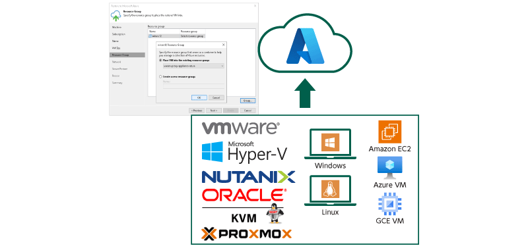Click the GCE VM chip icon
Screen dimensions: 528x250
coord(389,204)
